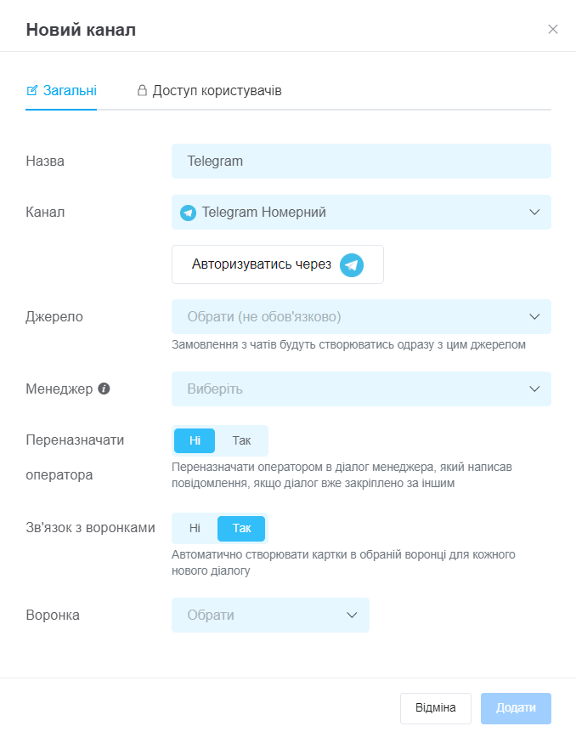Open the Менеджер Виберіть dropdown
This screenshot has width=576, height=732.
[361, 389]
